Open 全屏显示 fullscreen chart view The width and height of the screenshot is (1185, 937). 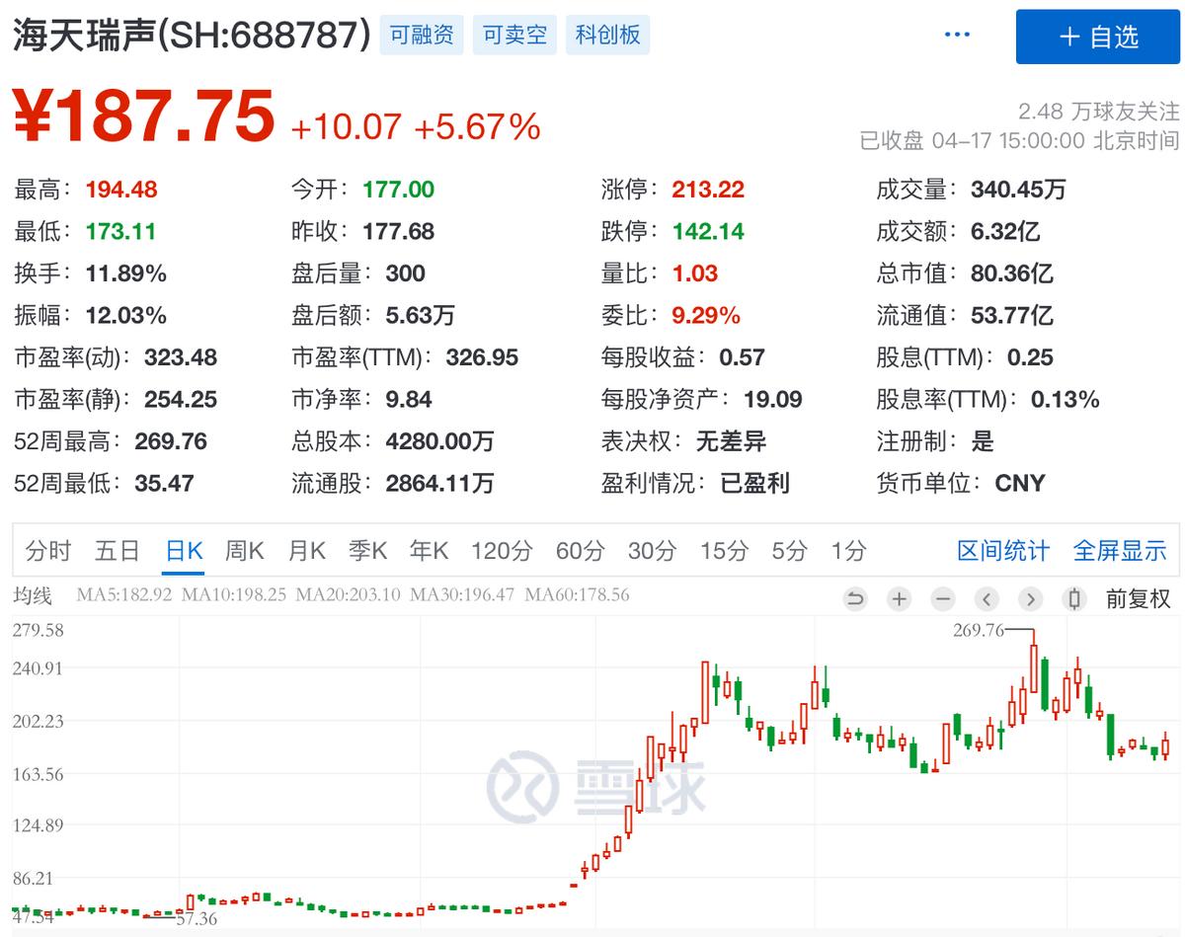click(x=1121, y=551)
